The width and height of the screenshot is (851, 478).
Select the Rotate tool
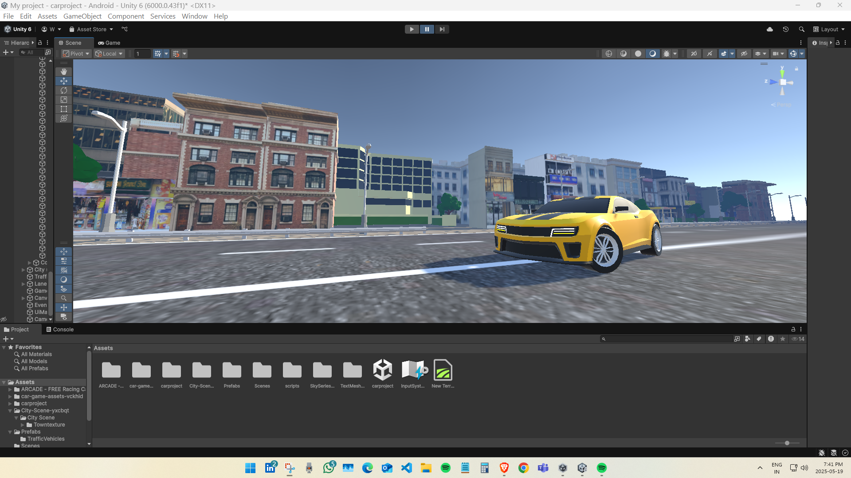[64, 90]
